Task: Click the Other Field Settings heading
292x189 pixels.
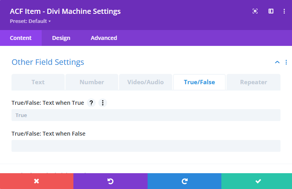Action: pos(48,62)
